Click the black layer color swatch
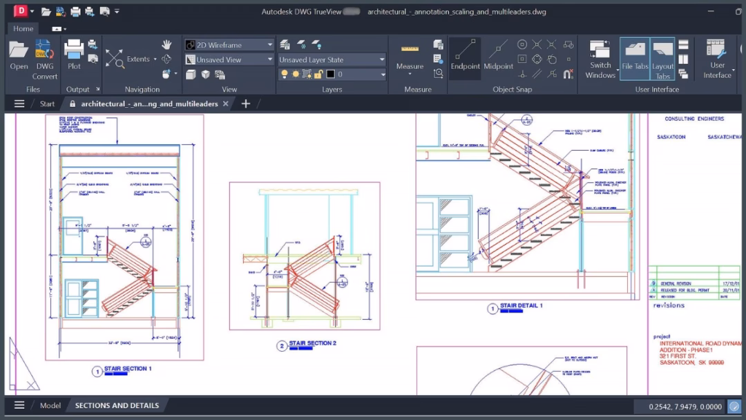Image resolution: width=746 pixels, height=420 pixels. (330, 74)
